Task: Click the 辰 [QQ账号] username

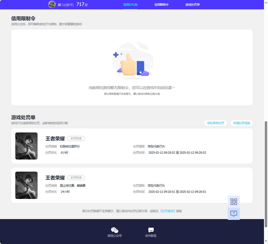Action: (x=66, y=5)
